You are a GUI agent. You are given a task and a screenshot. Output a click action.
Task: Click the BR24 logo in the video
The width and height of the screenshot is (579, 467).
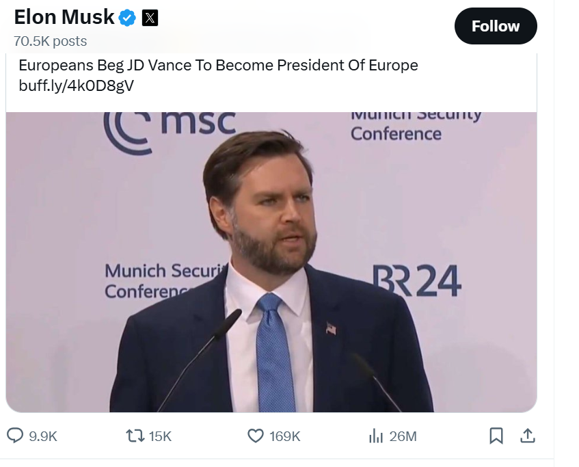tap(416, 281)
